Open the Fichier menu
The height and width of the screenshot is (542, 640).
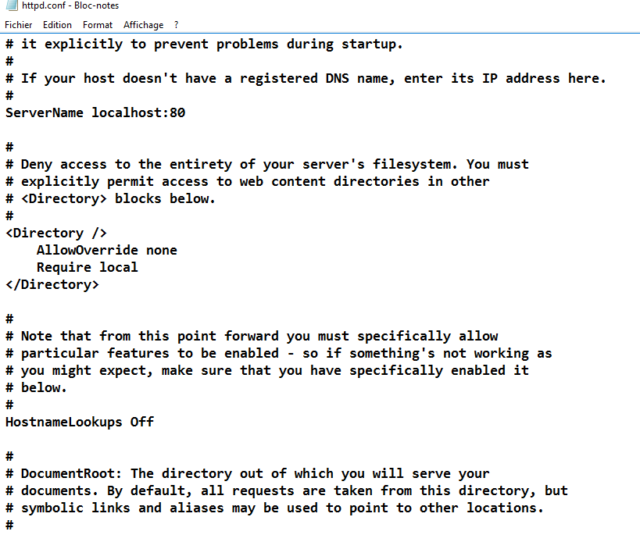(18, 25)
